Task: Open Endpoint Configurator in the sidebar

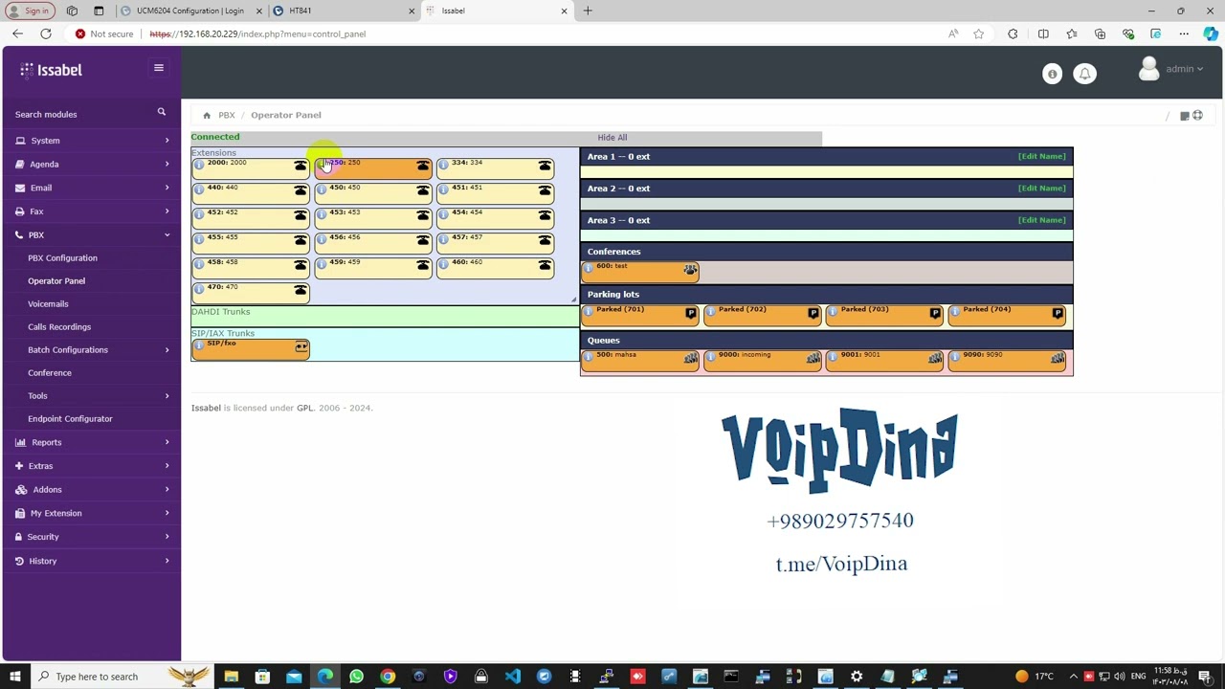Action: pos(70,418)
